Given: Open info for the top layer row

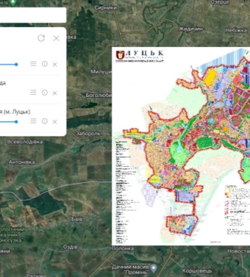Looking at the screenshot, I should point(44,64).
